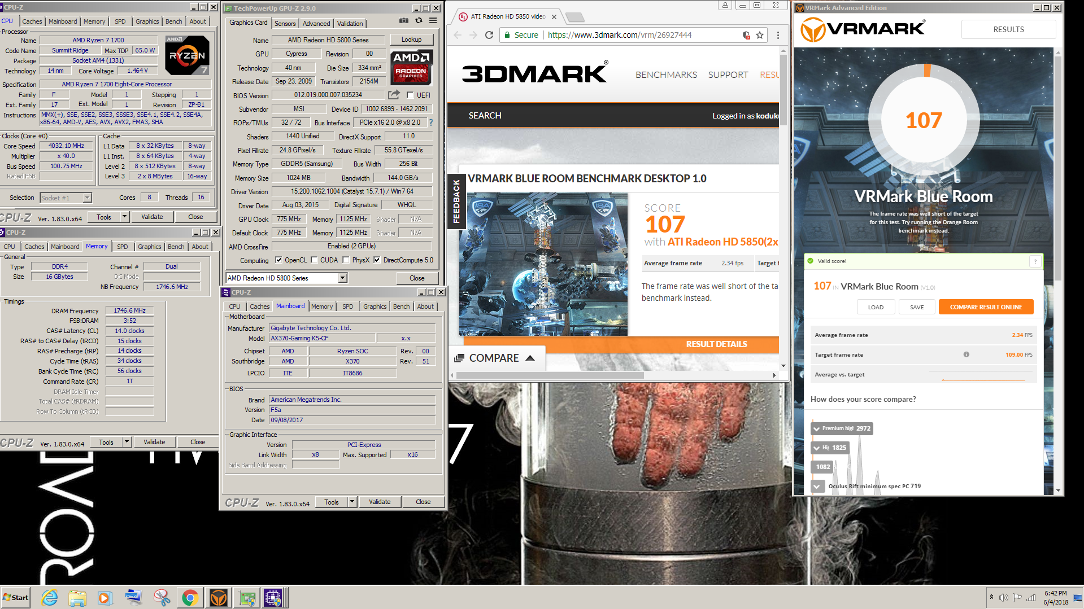Switch to GPU-Z via the taskbar icon
This screenshot has width=1084, height=609.
pyautogui.click(x=247, y=597)
